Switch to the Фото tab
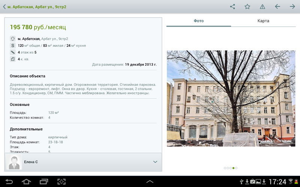 pos(199,21)
